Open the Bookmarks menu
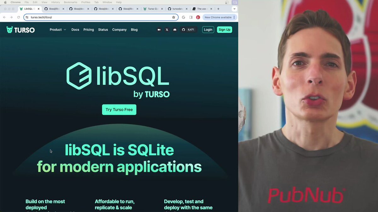The image size is (378, 212). coord(71,2)
